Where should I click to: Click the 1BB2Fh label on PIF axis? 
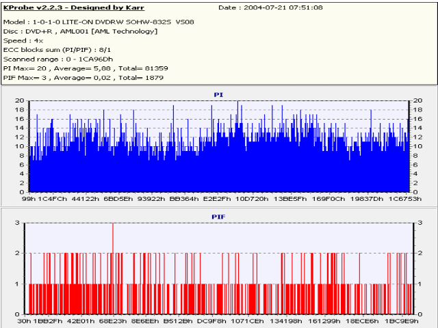tap(48, 321)
